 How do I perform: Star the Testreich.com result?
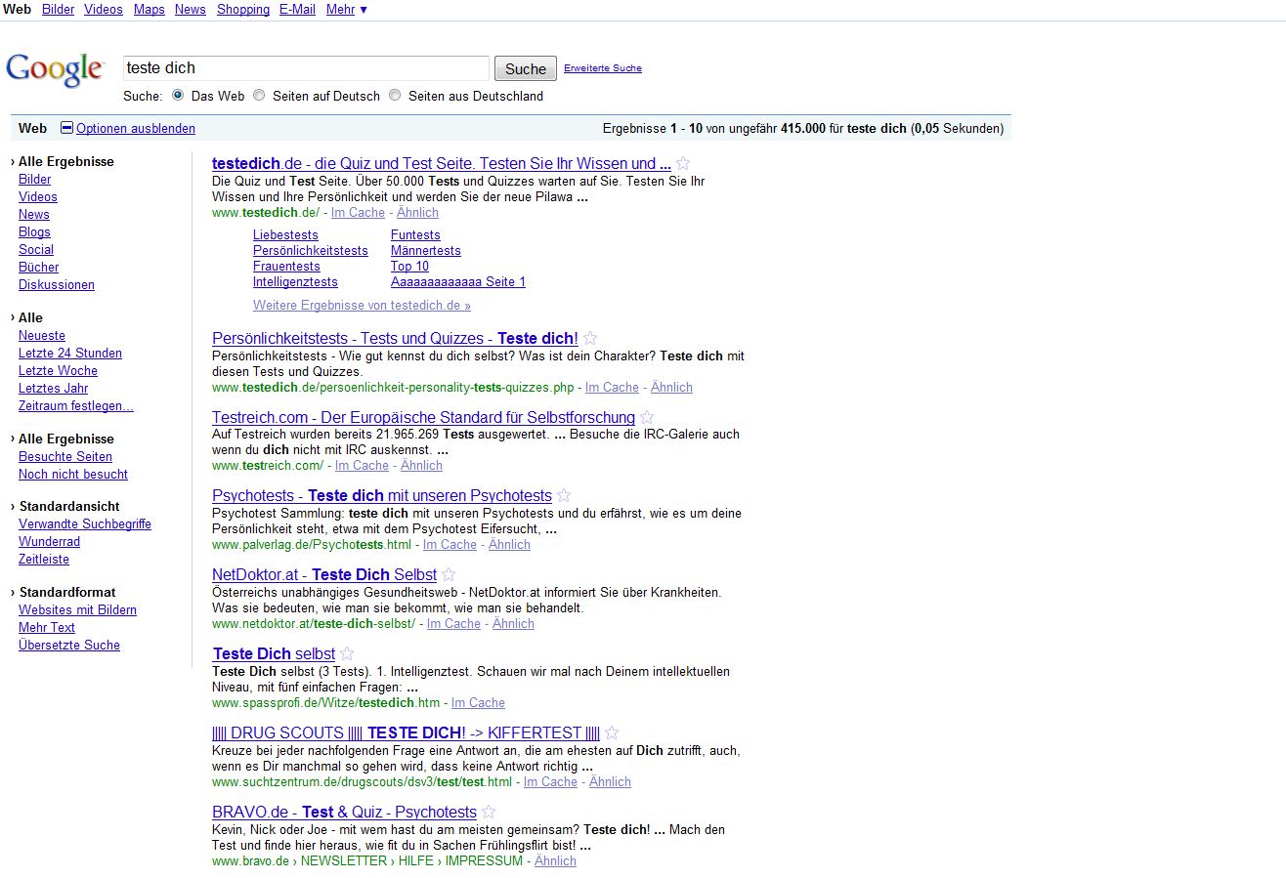pyautogui.click(x=647, y=417)
